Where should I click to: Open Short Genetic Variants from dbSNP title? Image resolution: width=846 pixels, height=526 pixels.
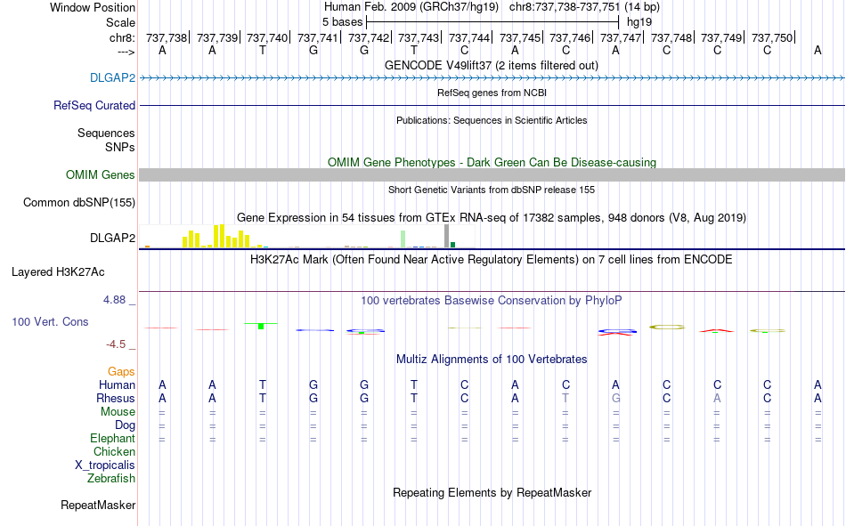coord(492,190)
